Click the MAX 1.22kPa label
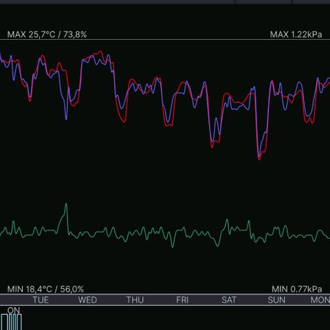The height and width of the screenshot is (330, 330). point(296,34)
